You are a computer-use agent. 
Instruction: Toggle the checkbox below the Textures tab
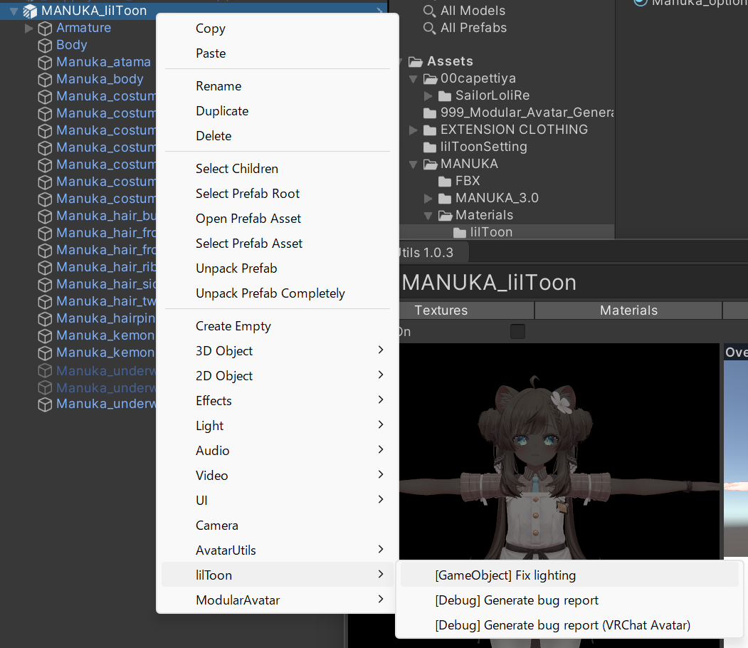517,331
